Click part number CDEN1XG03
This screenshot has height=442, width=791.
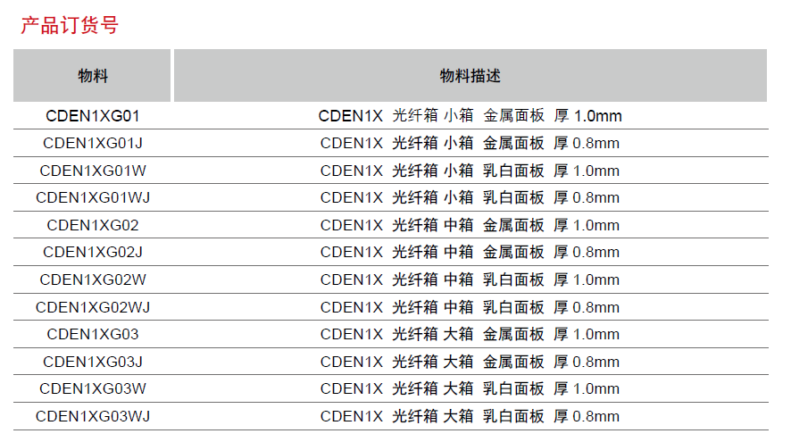92,335
